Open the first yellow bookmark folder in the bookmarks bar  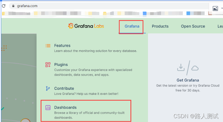point(4,14)
